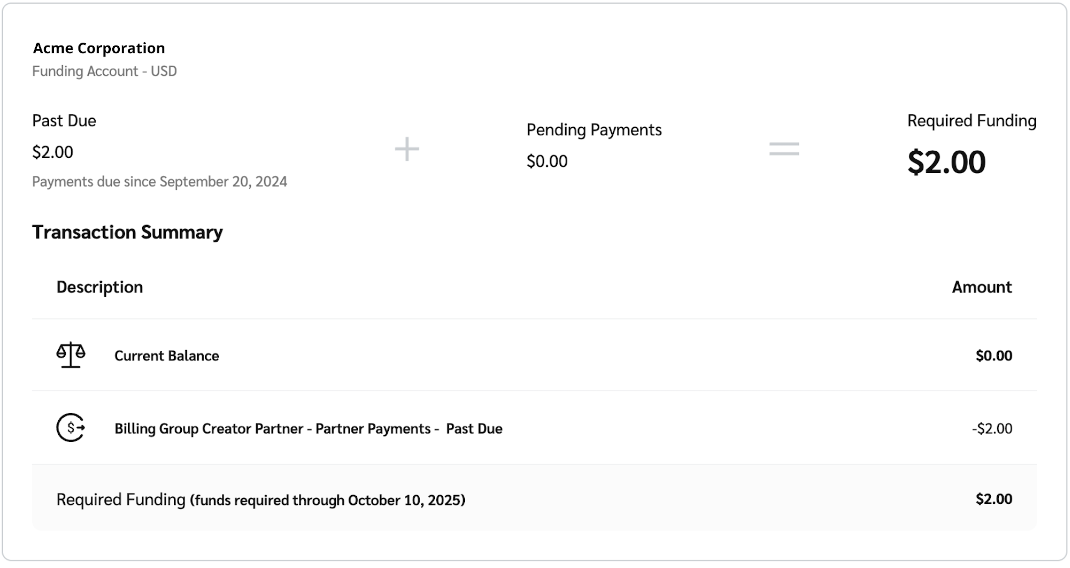Click the Description column header
The height and width of the screenshot is (568, 1070).
tap(100, 287)
